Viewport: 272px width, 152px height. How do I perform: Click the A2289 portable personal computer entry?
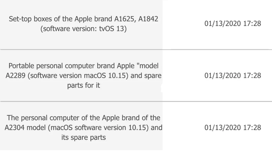tap(83, 76)
